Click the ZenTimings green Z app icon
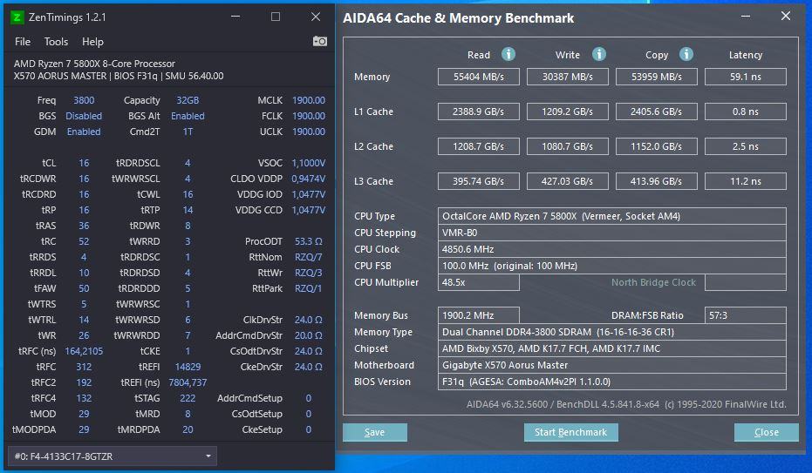This screenshot has width=812, height=473. pyautogui.click(x=17, y=17)
